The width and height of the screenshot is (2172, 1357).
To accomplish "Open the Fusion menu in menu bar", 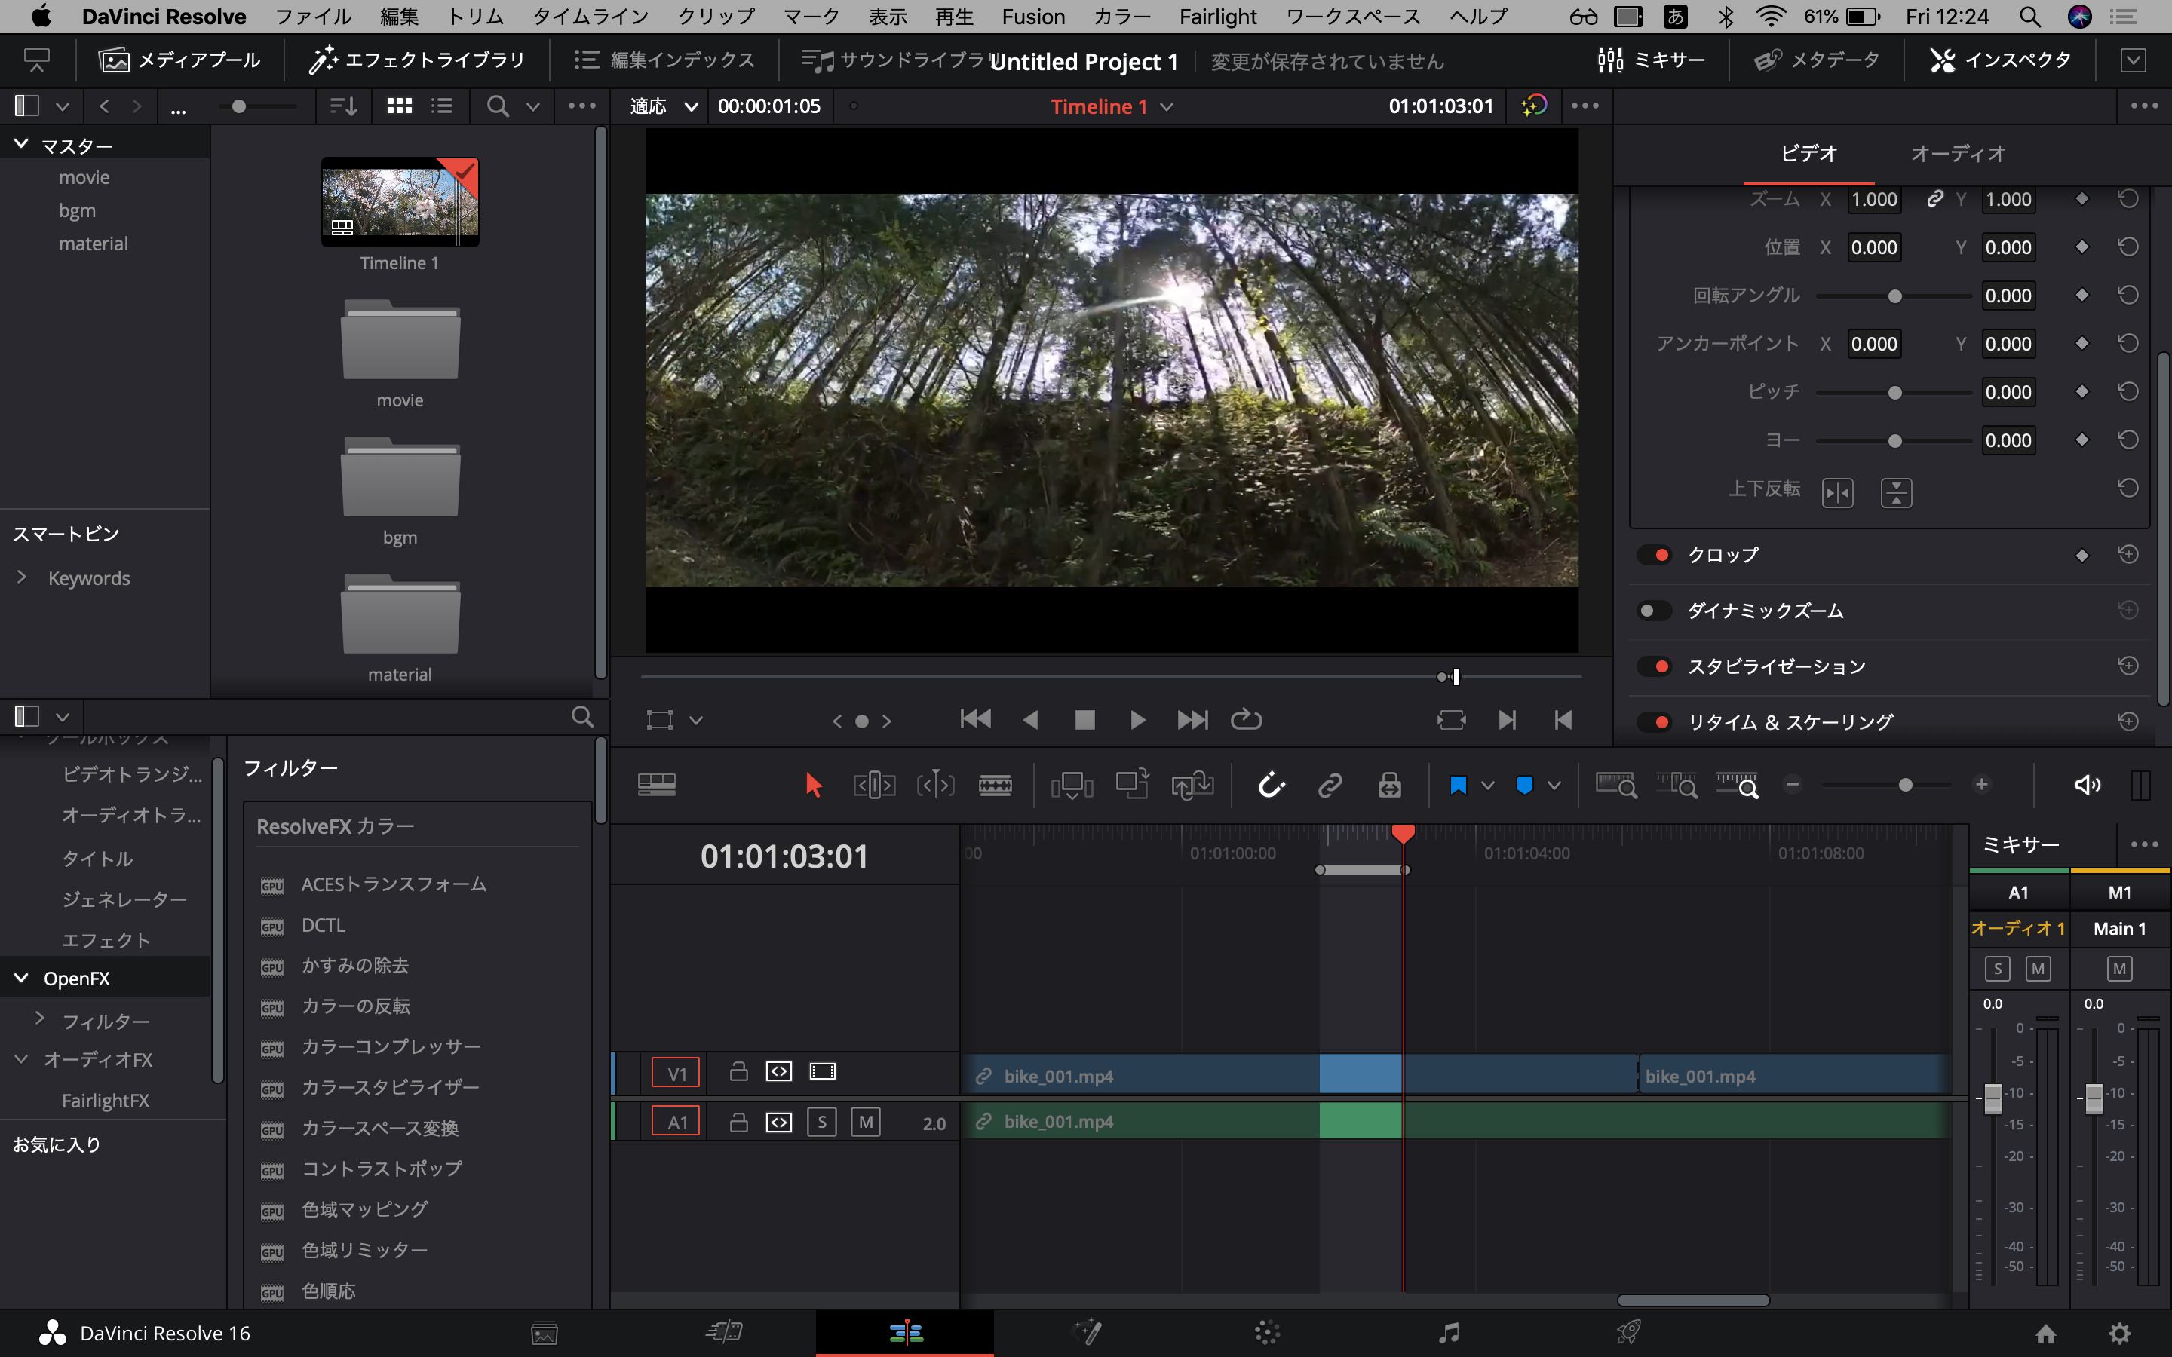I will tap(1033, 16).
